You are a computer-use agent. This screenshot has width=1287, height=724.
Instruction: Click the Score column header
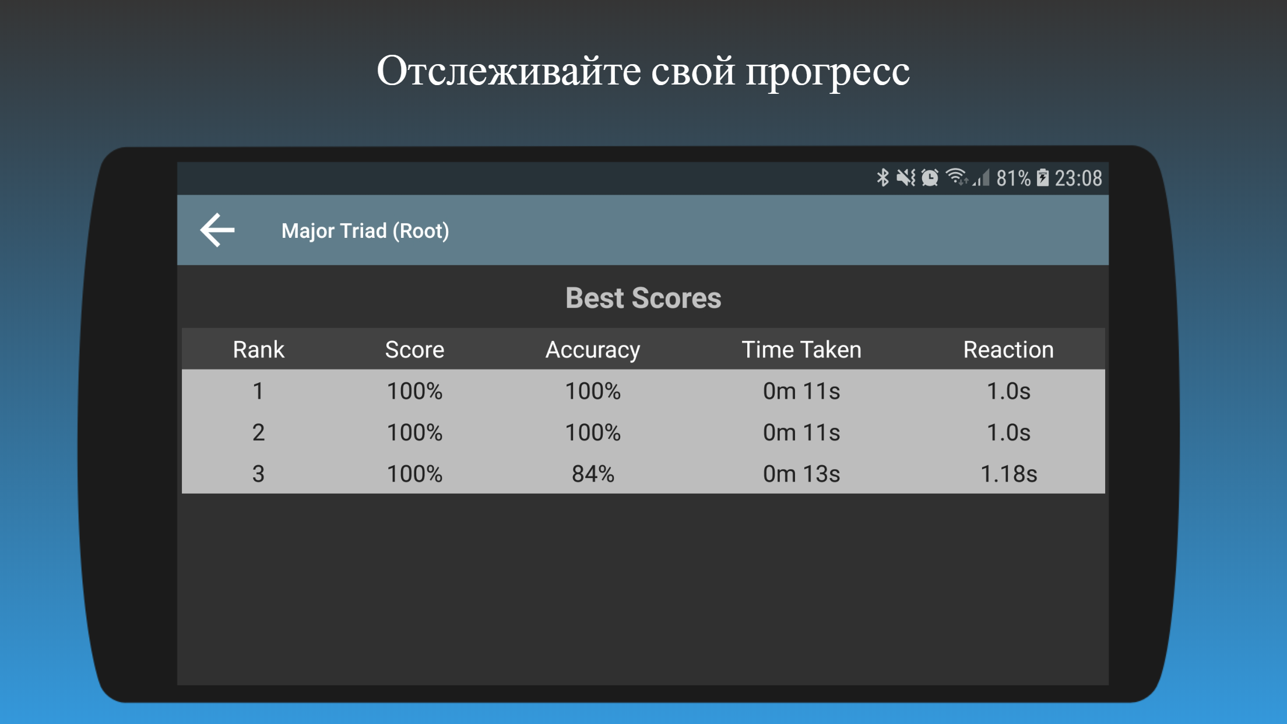pos(414,350)
